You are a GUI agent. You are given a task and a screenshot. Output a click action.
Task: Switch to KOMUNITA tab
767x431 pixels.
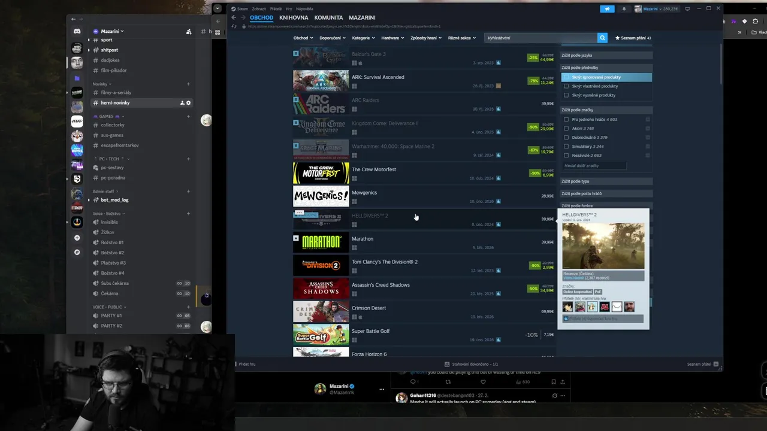click(328, 18)
